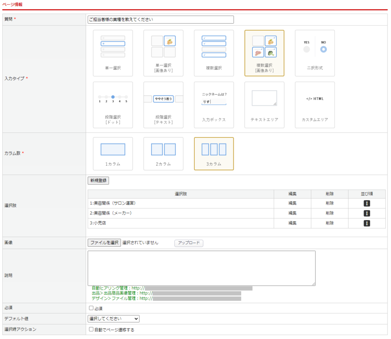Select the カスタムエリア HTML input type
The height and width of the screenshot is (339, 391).
(x=315, y=105)
